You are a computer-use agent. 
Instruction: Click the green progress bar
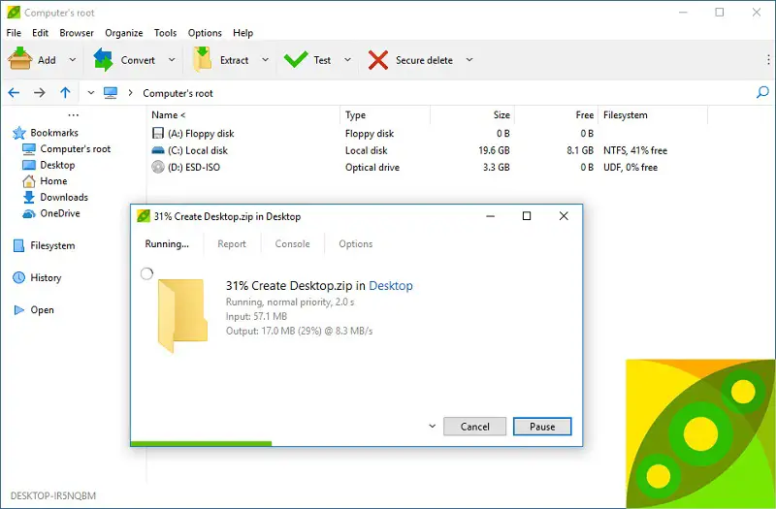click(201, 444)
